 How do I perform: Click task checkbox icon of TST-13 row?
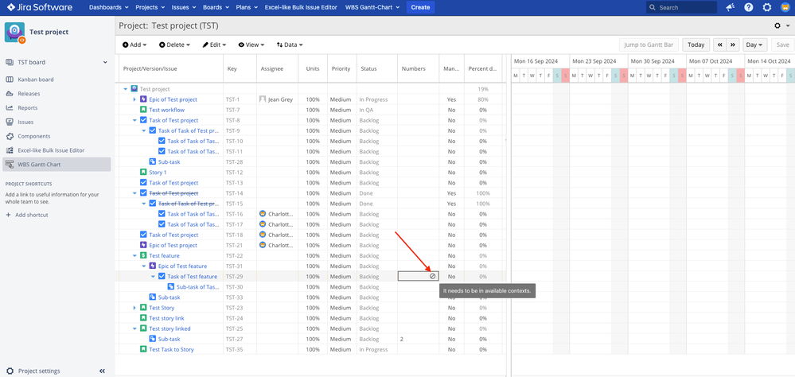(143, 183)
